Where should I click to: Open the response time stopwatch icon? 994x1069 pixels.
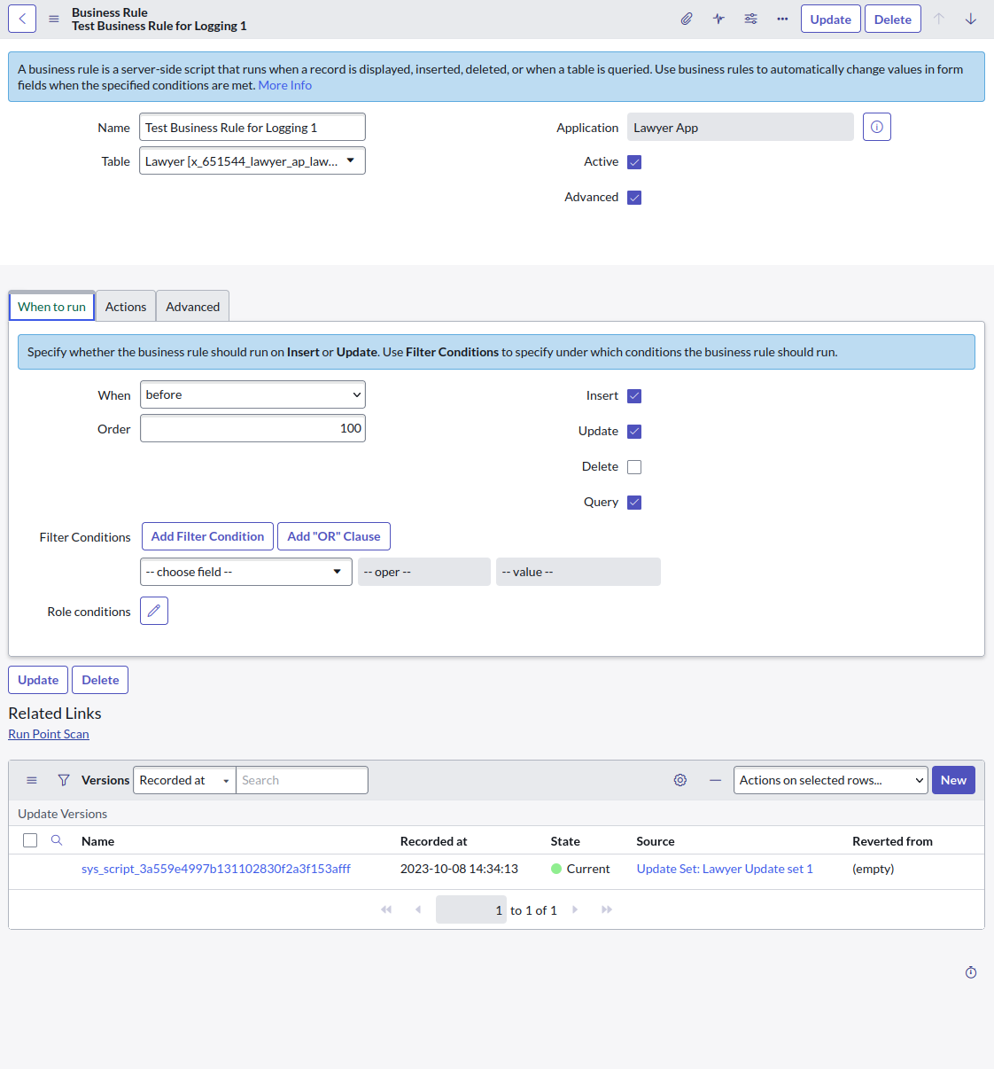coord(971,972)
